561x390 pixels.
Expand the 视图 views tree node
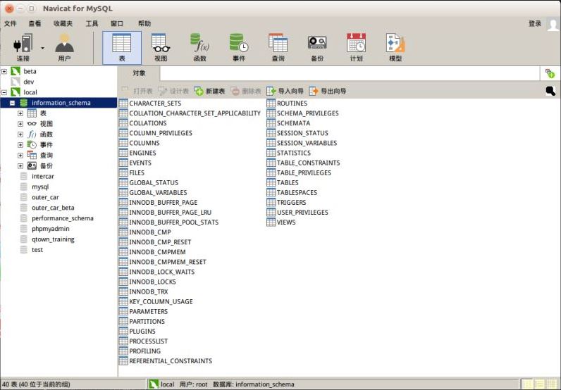click(x=20, y=124)
